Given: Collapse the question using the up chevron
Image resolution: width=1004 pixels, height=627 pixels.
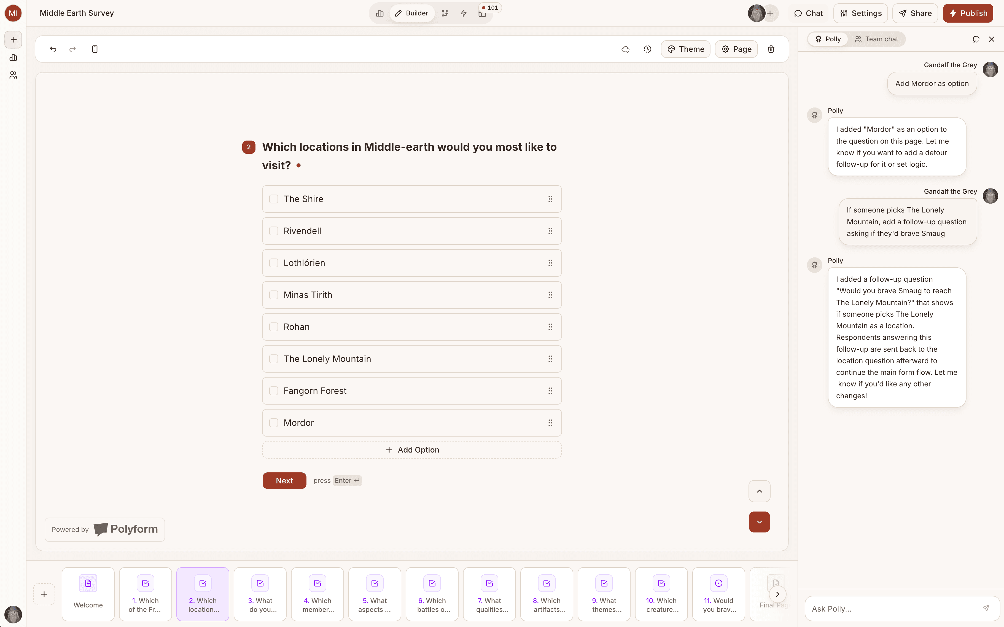Looking at the screenshot, I should pos(759,491).
